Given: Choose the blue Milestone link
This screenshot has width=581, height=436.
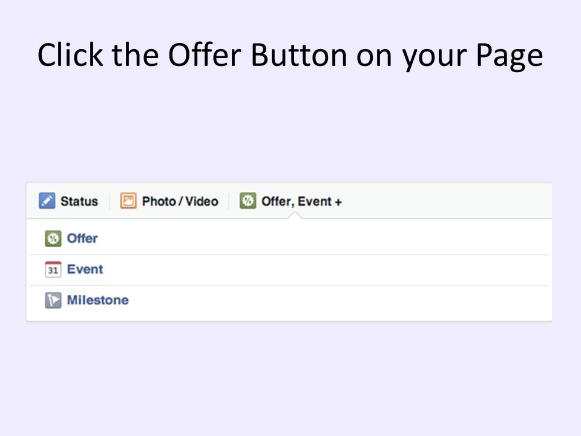Looking at the screenshot, I should (98, 300).
